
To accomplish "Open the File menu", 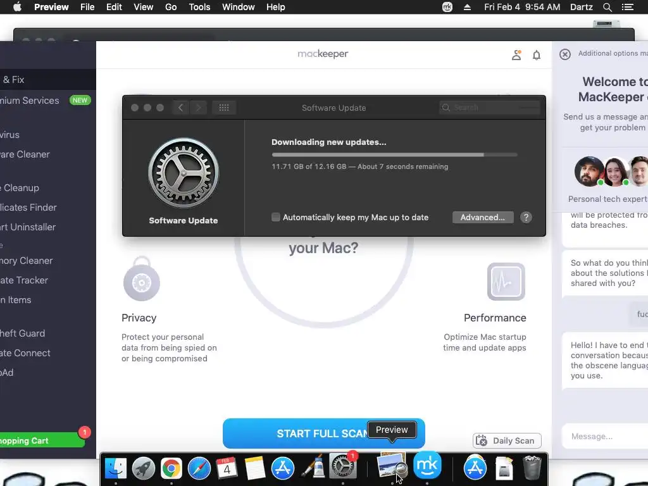I will click(87, 7).
